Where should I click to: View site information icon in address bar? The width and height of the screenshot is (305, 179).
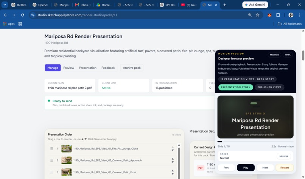(33, 15)
